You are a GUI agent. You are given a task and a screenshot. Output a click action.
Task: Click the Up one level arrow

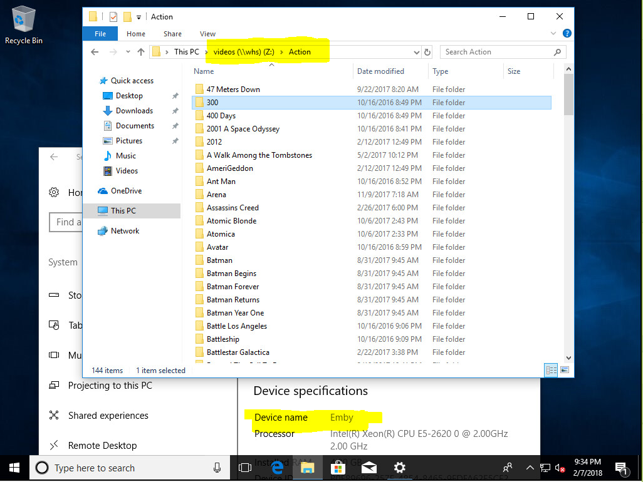coord(141,52)
